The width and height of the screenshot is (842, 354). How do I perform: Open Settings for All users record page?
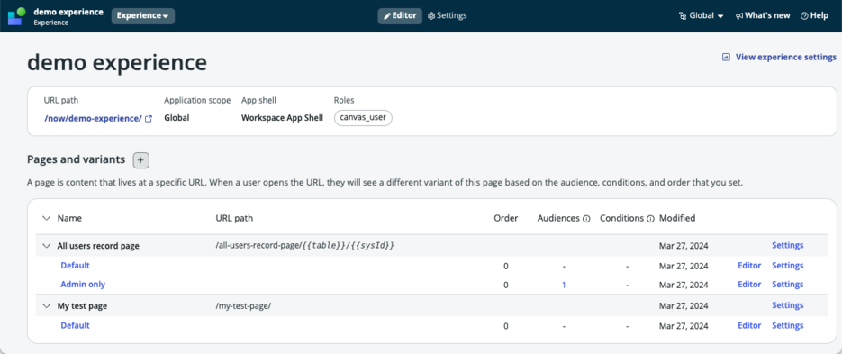pyautogui.click(x=787, y=246)
